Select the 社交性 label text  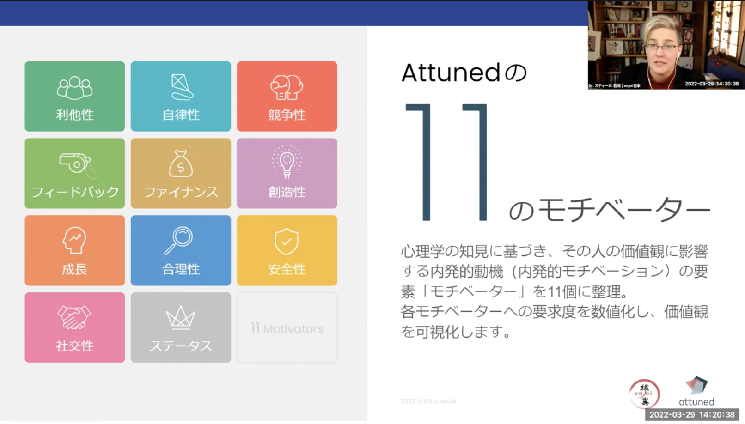[x=75, y=346]
